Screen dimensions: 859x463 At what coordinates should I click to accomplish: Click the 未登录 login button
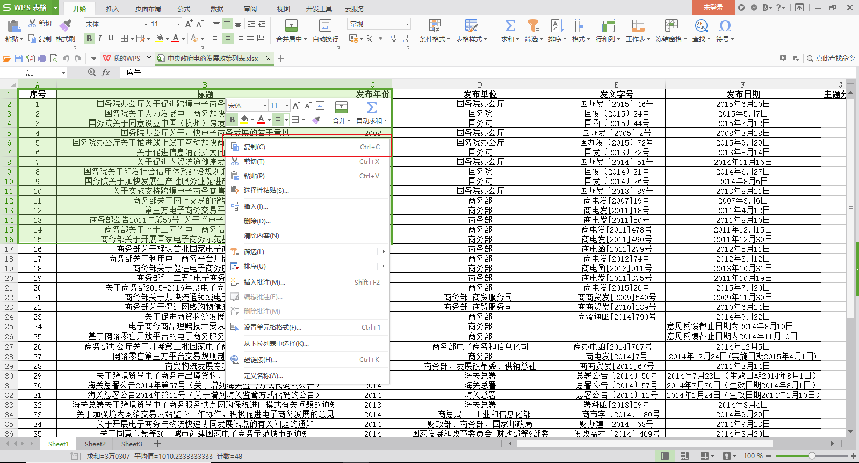tap(713, 8)
